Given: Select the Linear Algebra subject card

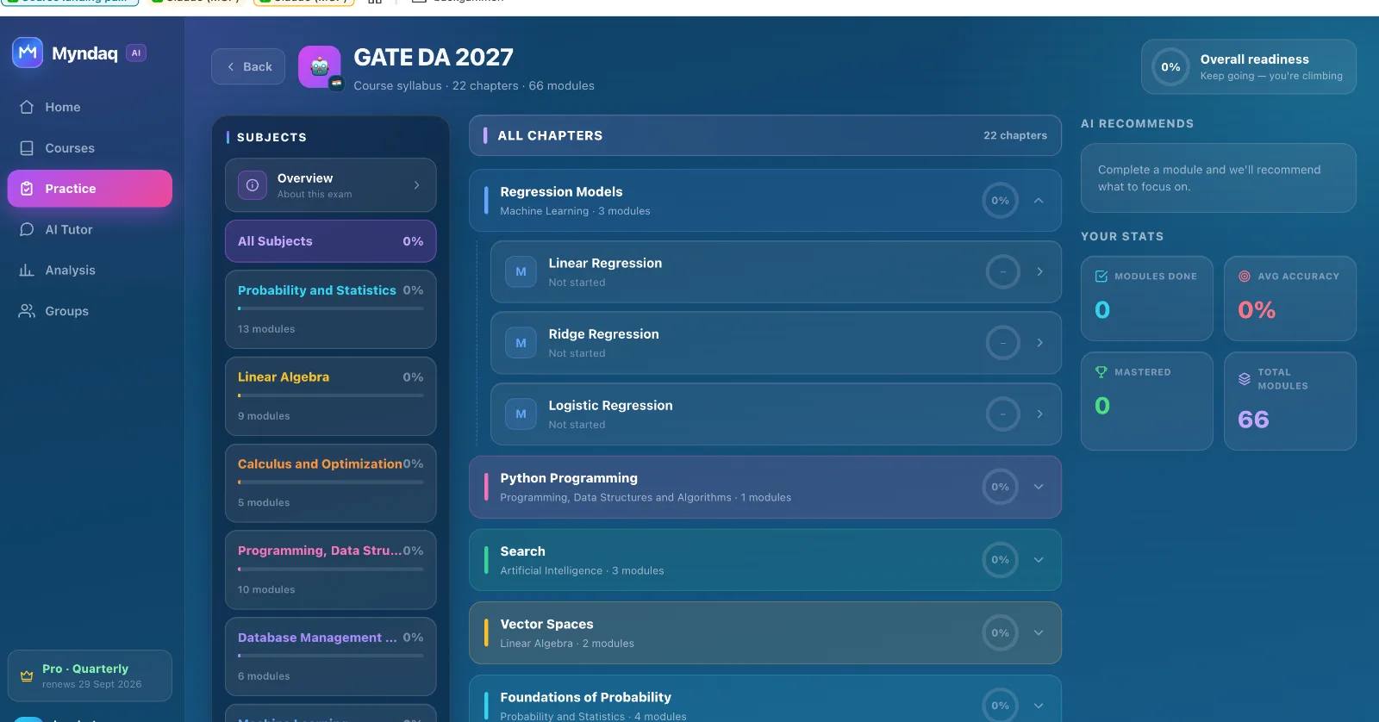Looking at the screenshot, I should [331, 396].
